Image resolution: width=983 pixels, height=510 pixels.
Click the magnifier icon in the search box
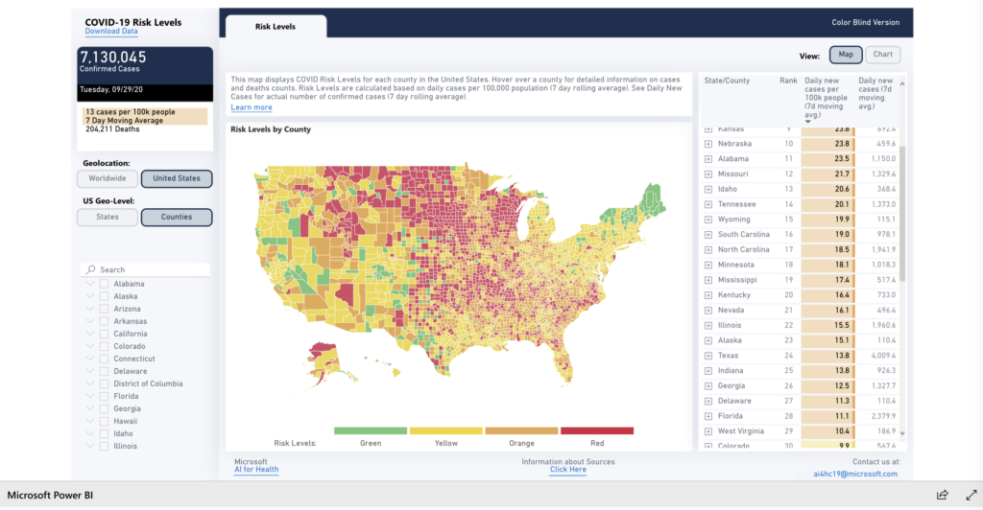tap(90, 270)
